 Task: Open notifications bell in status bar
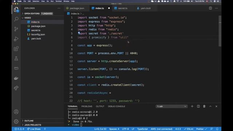[217, 129]
